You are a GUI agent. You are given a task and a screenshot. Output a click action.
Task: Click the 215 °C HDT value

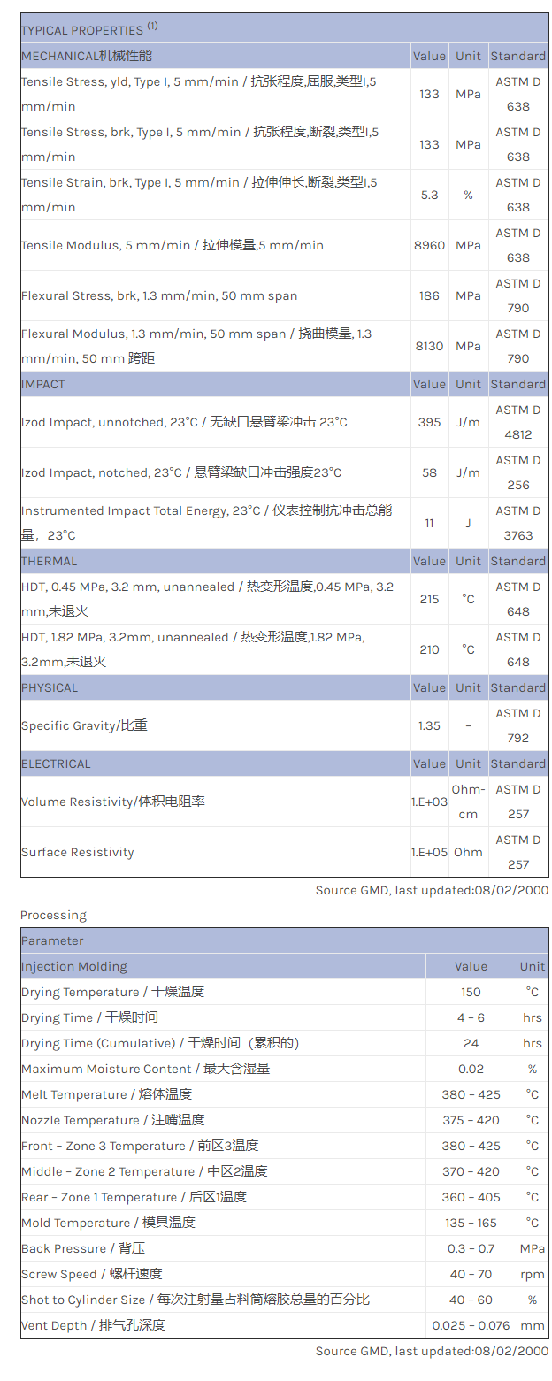click(x=429, y=599)
